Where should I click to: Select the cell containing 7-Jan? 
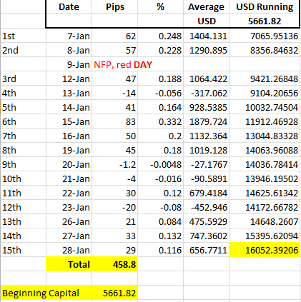(x=69, y=36)
